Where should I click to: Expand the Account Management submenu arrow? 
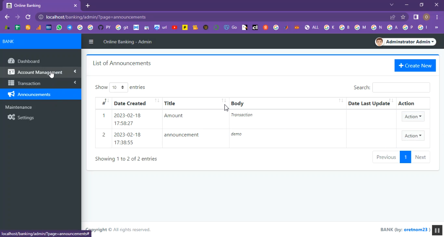coord(75,72)
